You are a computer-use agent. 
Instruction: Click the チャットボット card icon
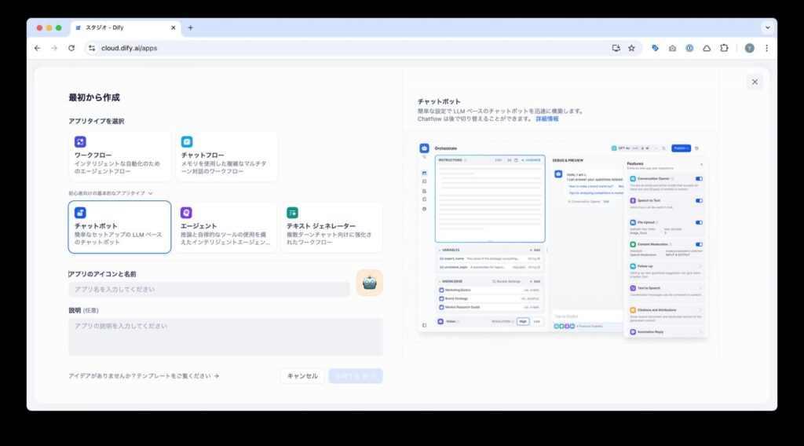click(x=80, y=213)
